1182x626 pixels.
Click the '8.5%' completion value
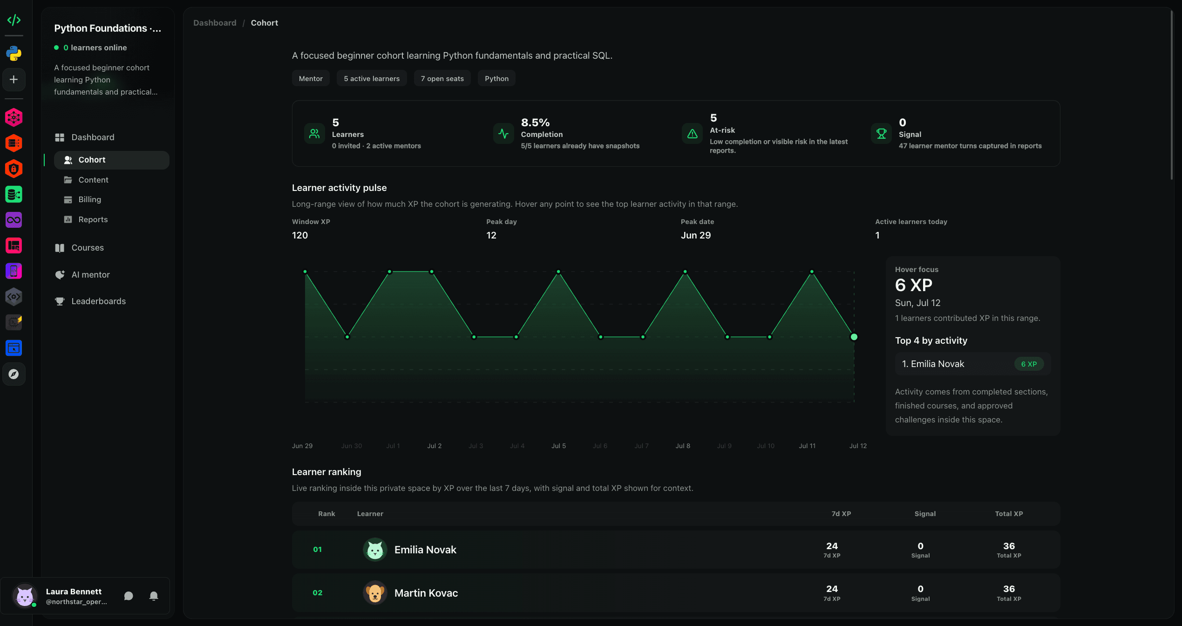pos(535,122)
